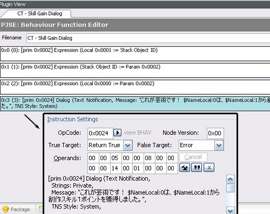Open the instruction wizard tools icon
The height and width of the screenshot is (214, 270).
(185, 168)
